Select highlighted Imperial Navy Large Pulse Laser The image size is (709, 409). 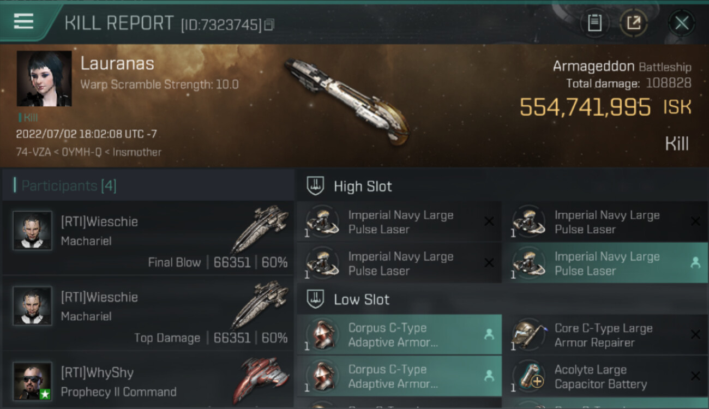[605, 263]
